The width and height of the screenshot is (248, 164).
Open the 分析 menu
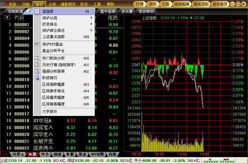[x=53, y=4]
